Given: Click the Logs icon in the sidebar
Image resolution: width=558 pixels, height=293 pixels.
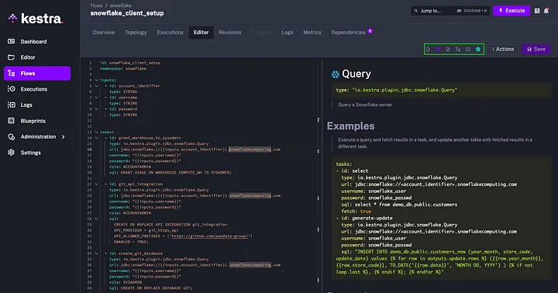Looking at the screenshot, I should pyautogui.click(x=12, y=105).
